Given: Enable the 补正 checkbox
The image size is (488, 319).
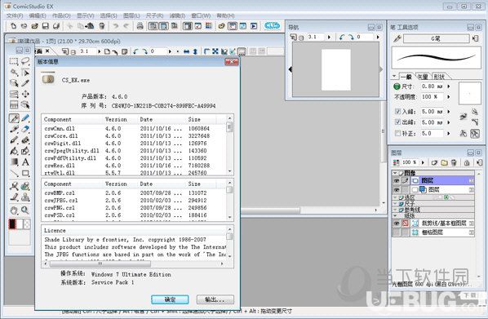Looking at the screenshot, I should point(397,134).
